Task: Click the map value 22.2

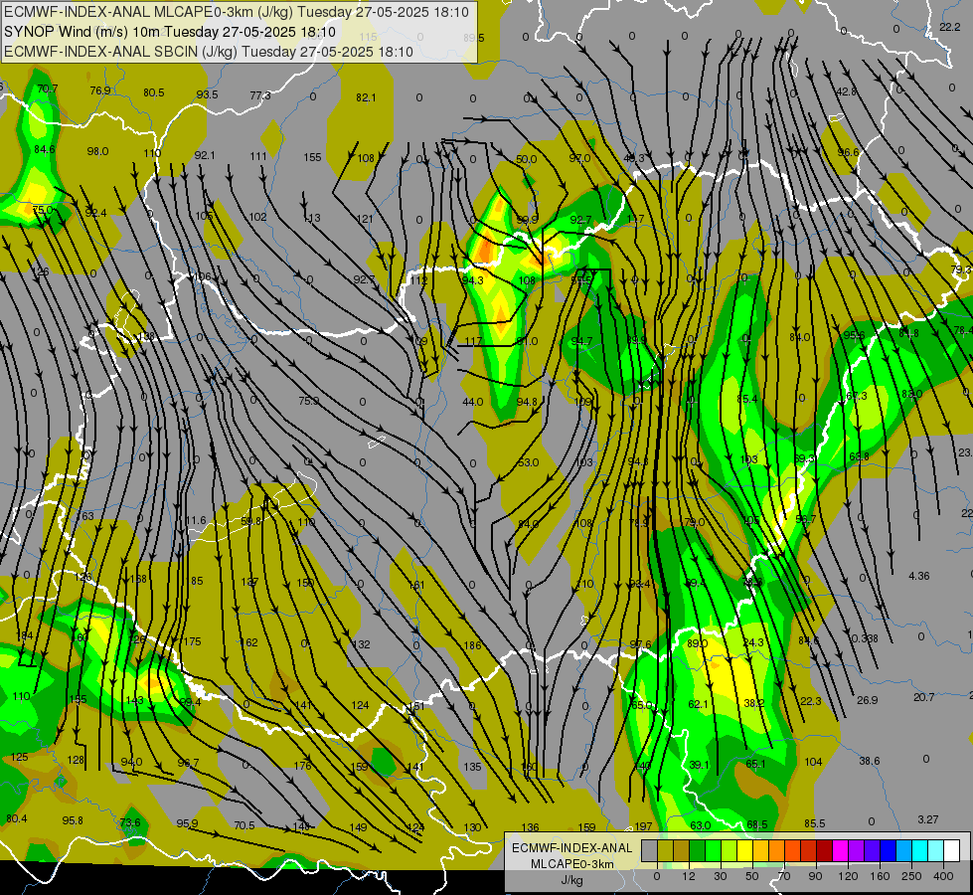Action: 949,27
